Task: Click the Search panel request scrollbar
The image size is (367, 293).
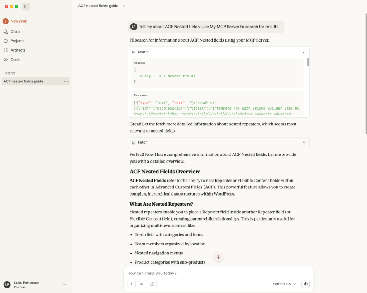Action: (308, 62)
